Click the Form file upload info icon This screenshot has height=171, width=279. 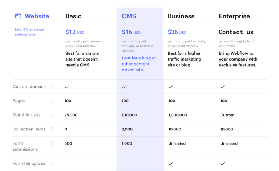(x=52, y=163)
